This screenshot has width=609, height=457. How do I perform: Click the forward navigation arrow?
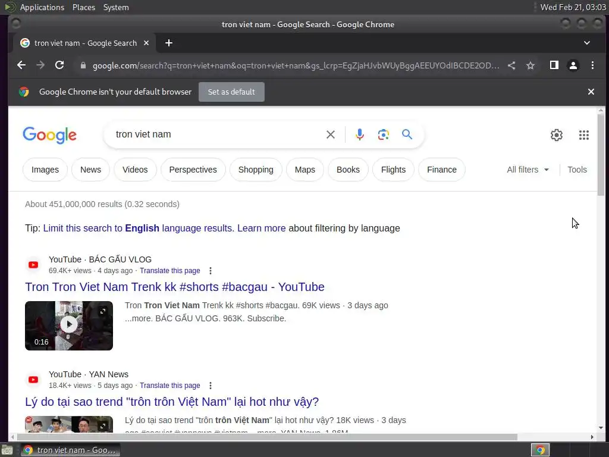click(x=40, y=65)
